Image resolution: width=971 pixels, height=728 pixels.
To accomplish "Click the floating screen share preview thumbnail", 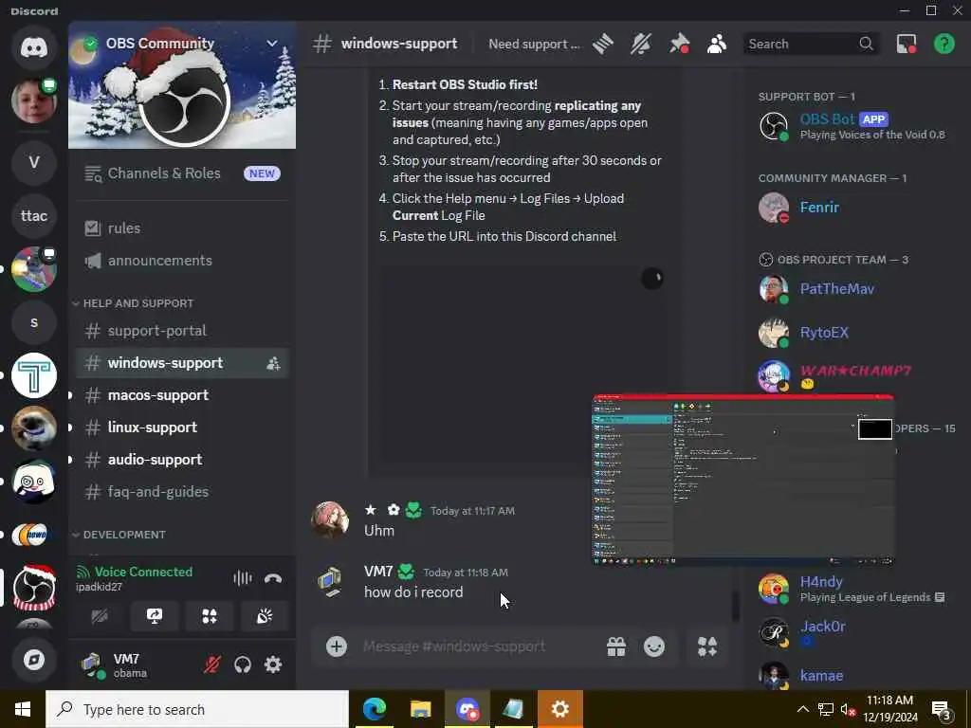I will (x=743, y=480).
